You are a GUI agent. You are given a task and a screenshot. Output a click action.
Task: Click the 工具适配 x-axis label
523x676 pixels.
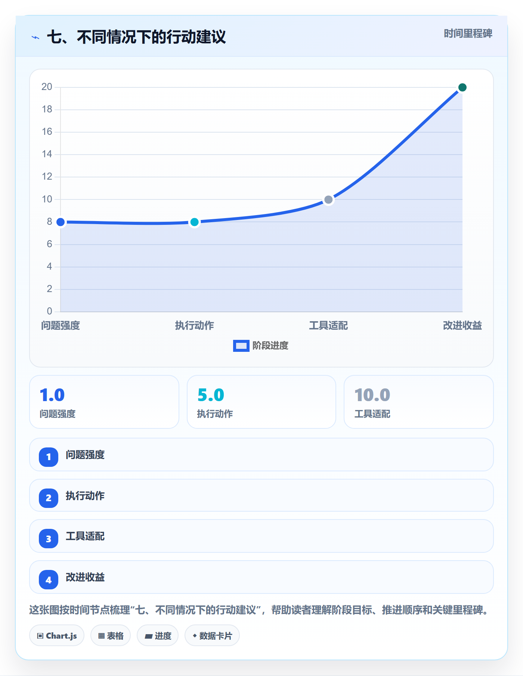coord(328,326)
